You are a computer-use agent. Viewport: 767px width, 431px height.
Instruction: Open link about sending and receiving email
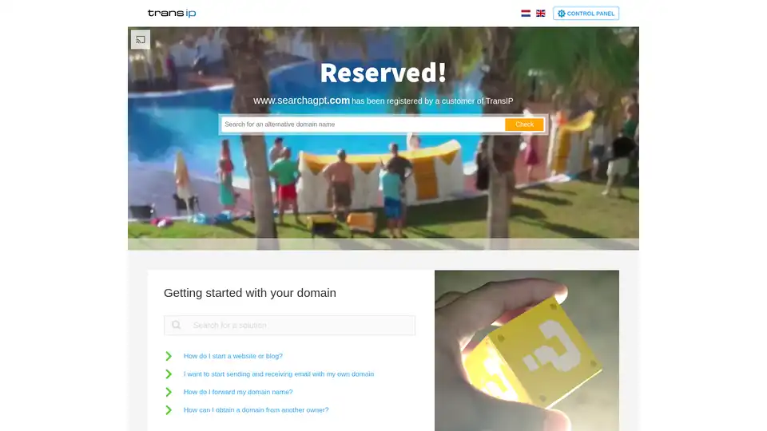coord(279,374)
